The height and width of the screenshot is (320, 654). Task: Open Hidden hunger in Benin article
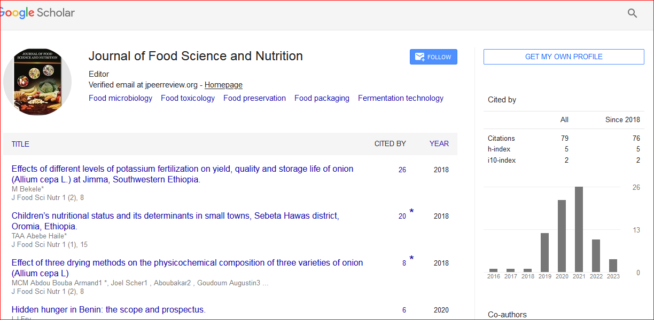tap(108, 310)
